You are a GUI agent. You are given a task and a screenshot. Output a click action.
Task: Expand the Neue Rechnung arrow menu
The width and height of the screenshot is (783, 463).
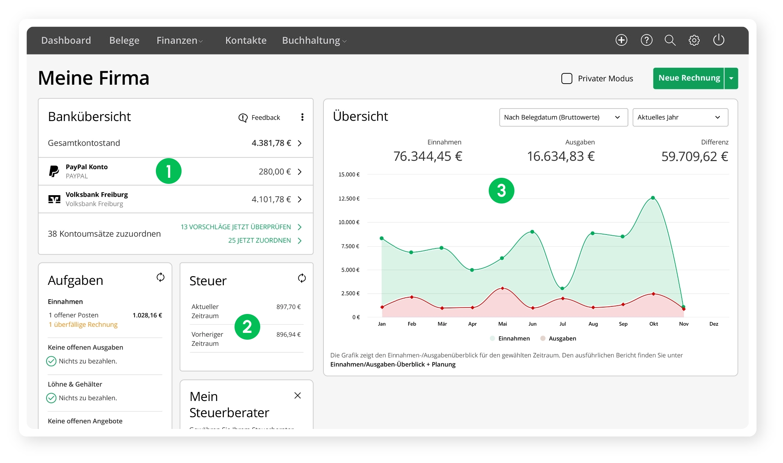tap(731, 78)
